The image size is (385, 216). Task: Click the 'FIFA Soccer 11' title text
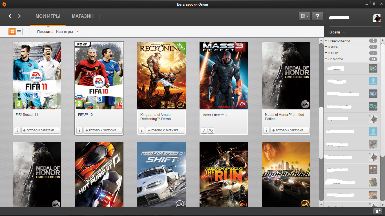tap(27, 115)
